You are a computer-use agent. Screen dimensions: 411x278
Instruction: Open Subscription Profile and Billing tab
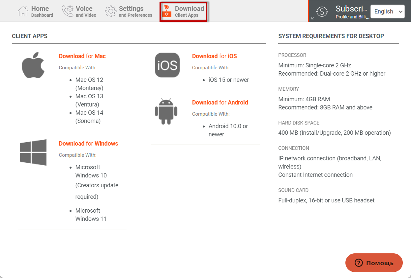point(352,12)
